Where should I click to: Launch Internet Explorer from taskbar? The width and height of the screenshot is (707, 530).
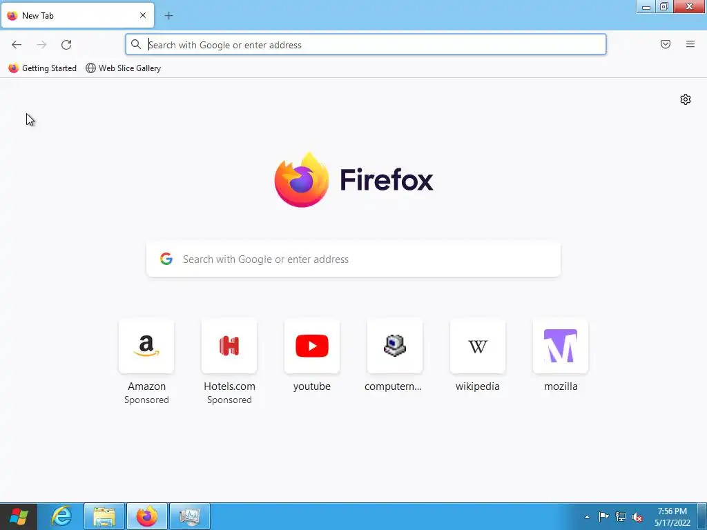[x=61, y=516]
